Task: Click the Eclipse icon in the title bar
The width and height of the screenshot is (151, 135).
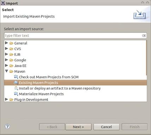Action: [x=3, y=3]
